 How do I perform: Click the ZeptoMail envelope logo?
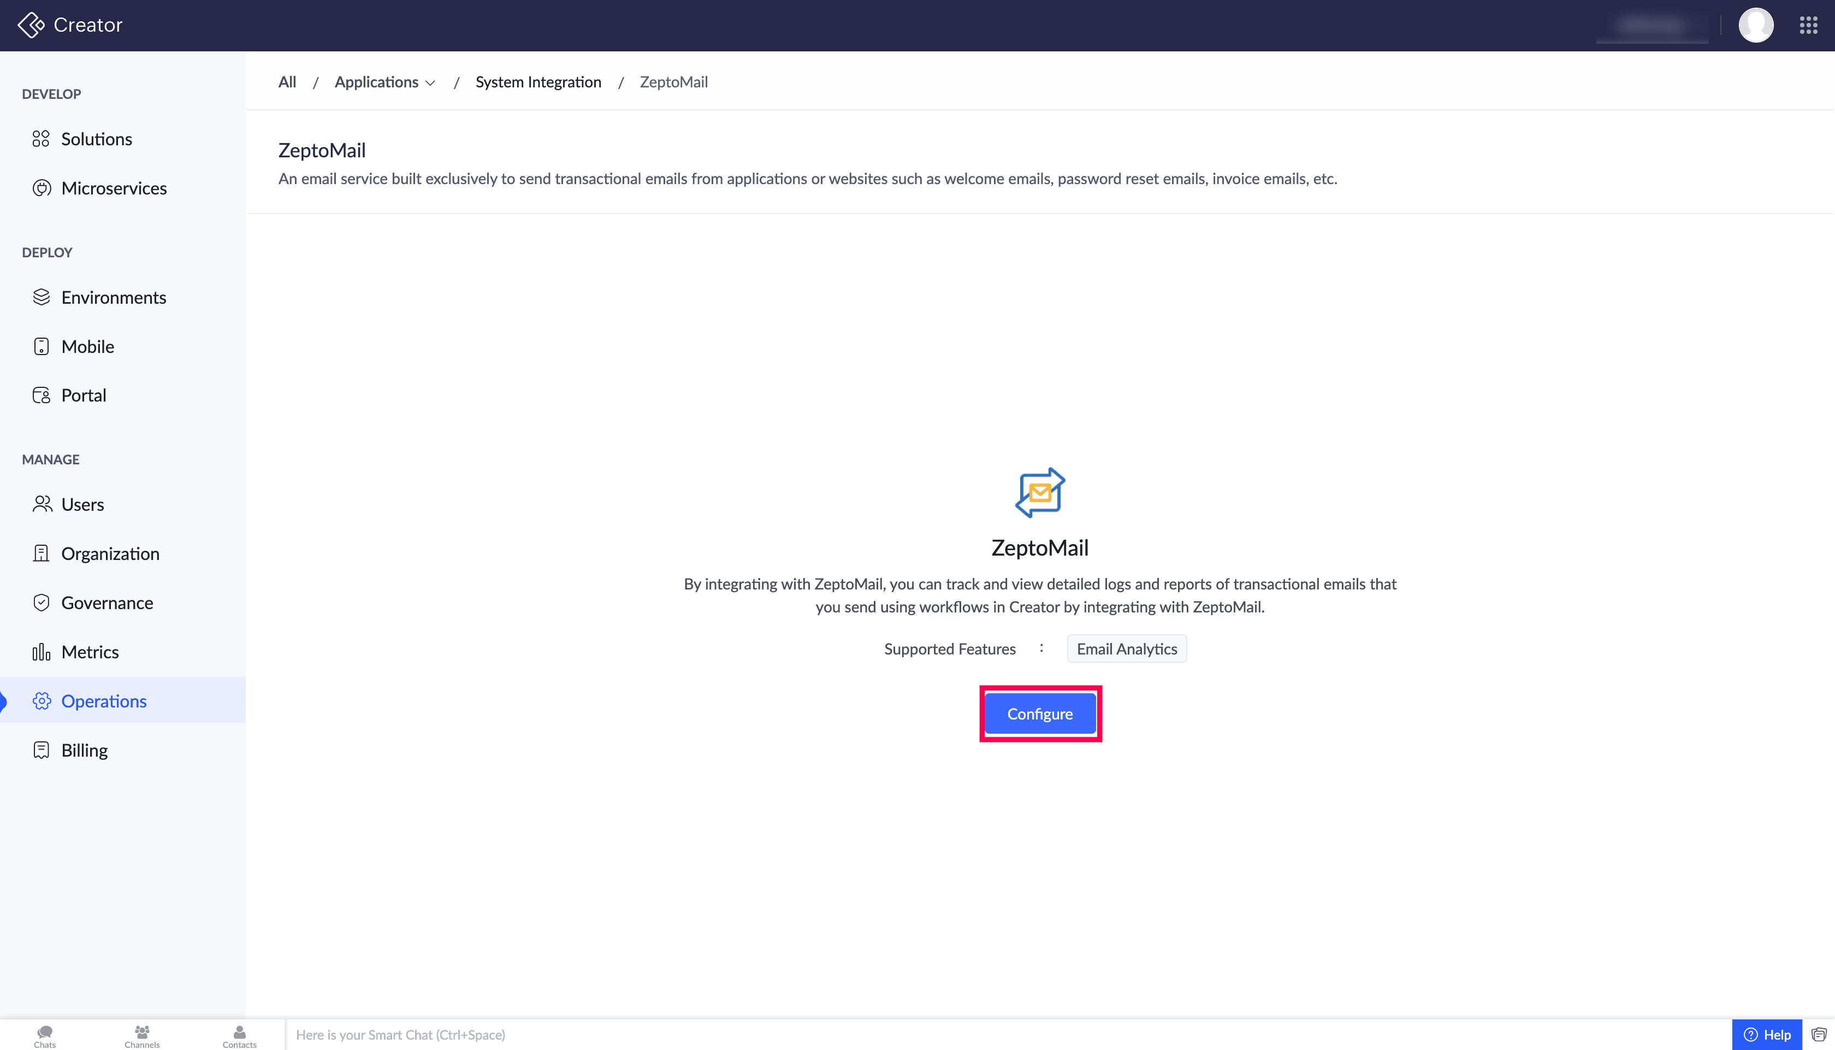coord(1040,493)
